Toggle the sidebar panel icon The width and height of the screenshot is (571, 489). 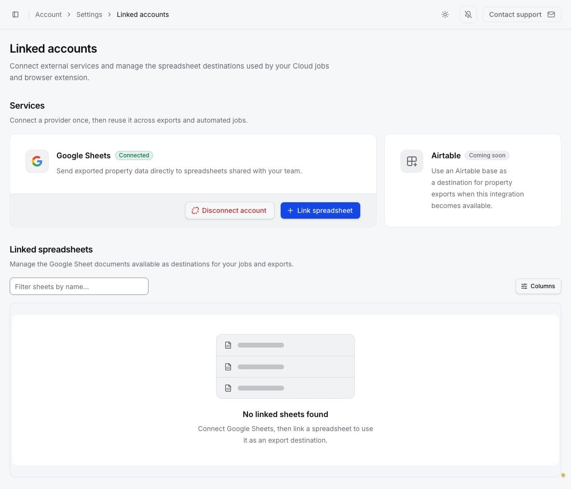tap(15, 14)
